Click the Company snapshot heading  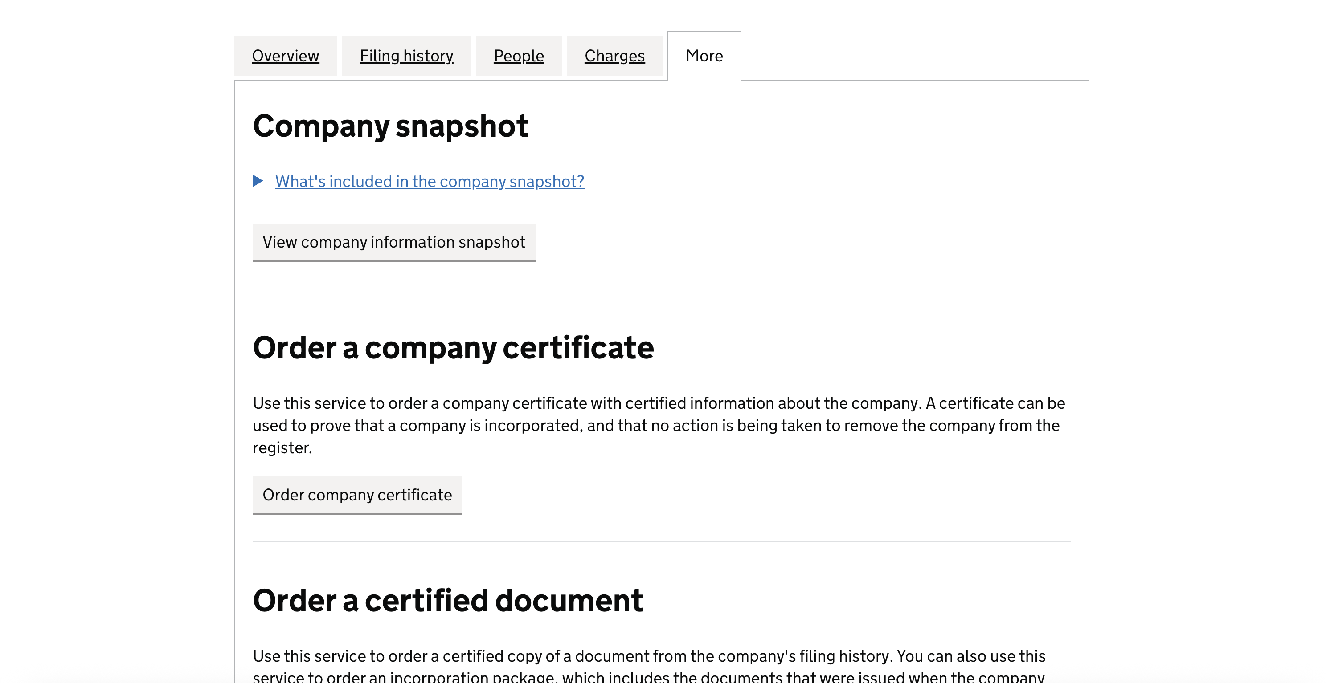point(390,126)
